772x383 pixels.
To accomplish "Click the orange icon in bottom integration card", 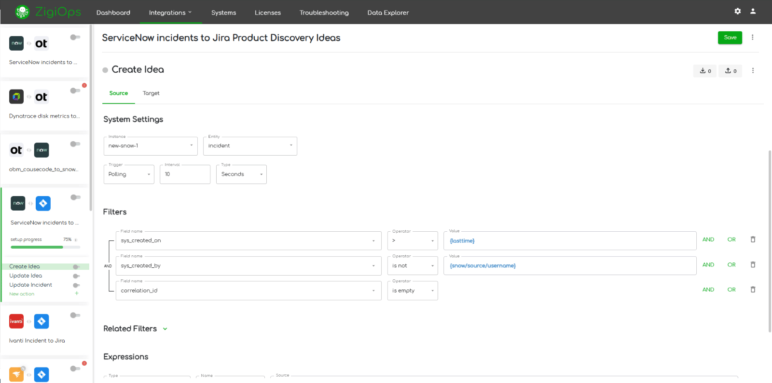I will point(16,374).
